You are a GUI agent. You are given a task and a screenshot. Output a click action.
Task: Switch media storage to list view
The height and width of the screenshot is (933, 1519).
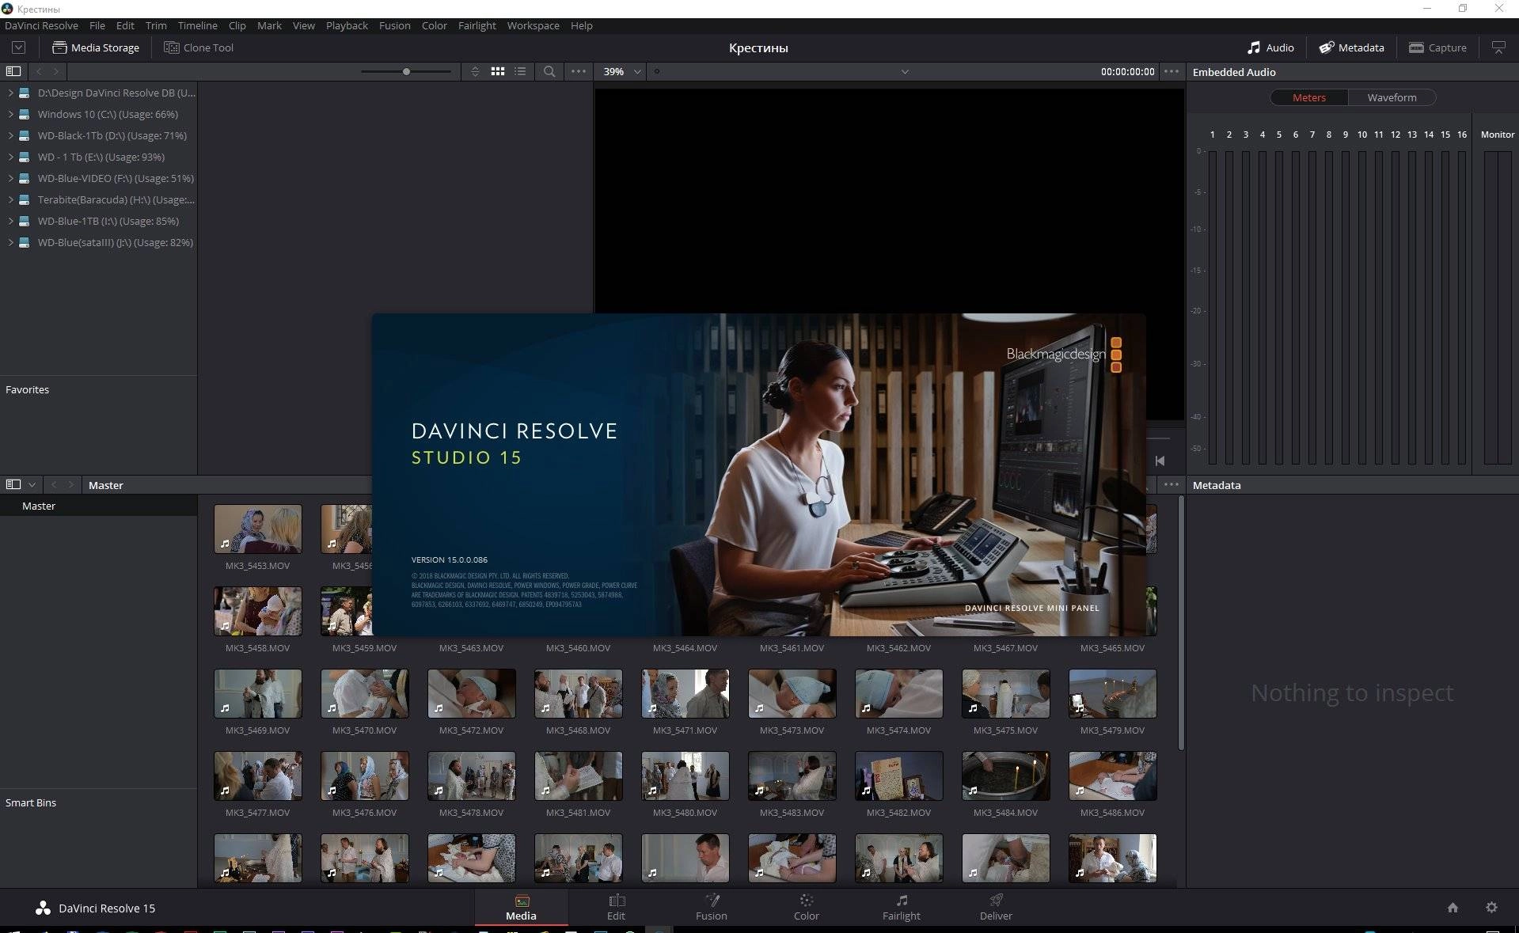[520, 71]
